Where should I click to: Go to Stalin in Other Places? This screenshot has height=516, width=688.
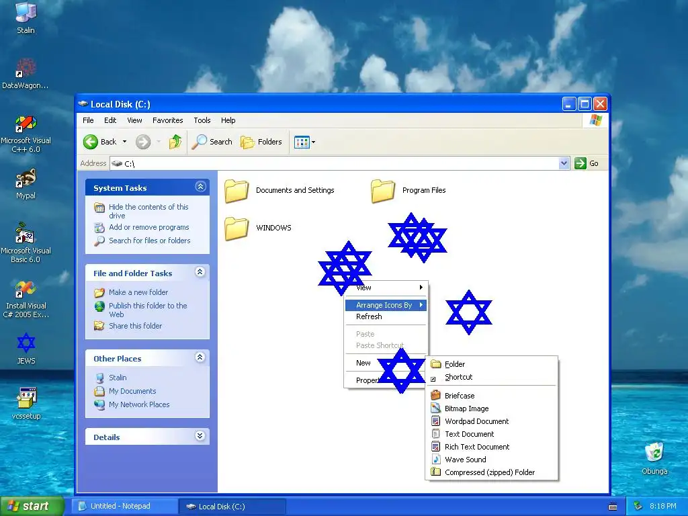pyautogui.click(x=118, y=378)
